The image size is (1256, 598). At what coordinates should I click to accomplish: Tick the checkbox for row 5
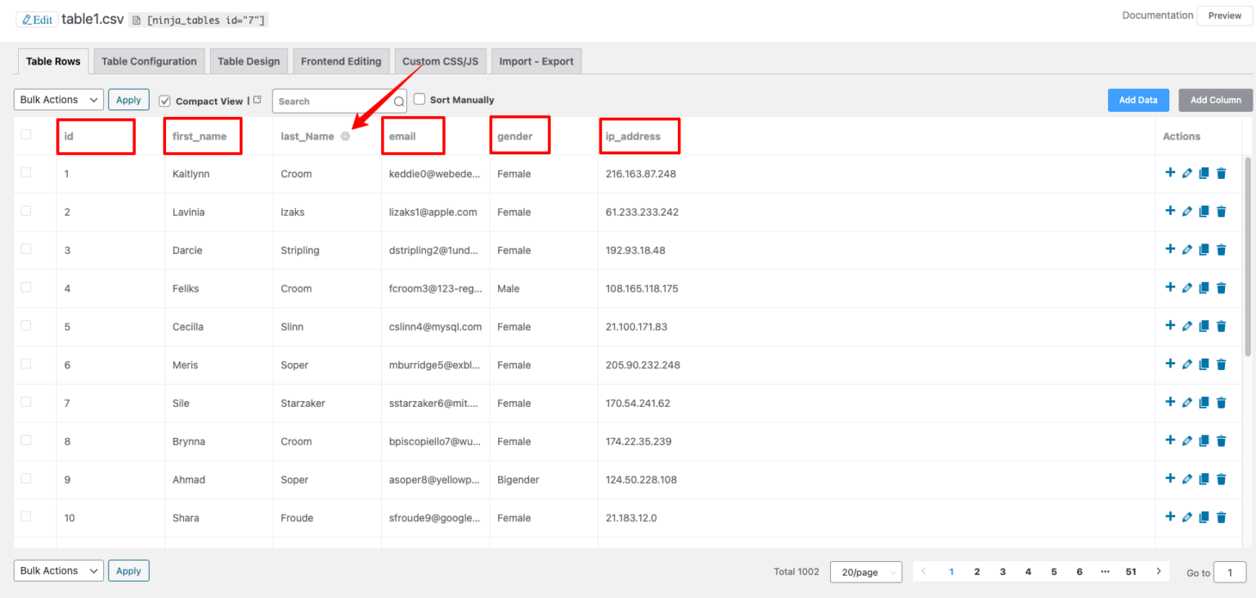coord(26,325)
